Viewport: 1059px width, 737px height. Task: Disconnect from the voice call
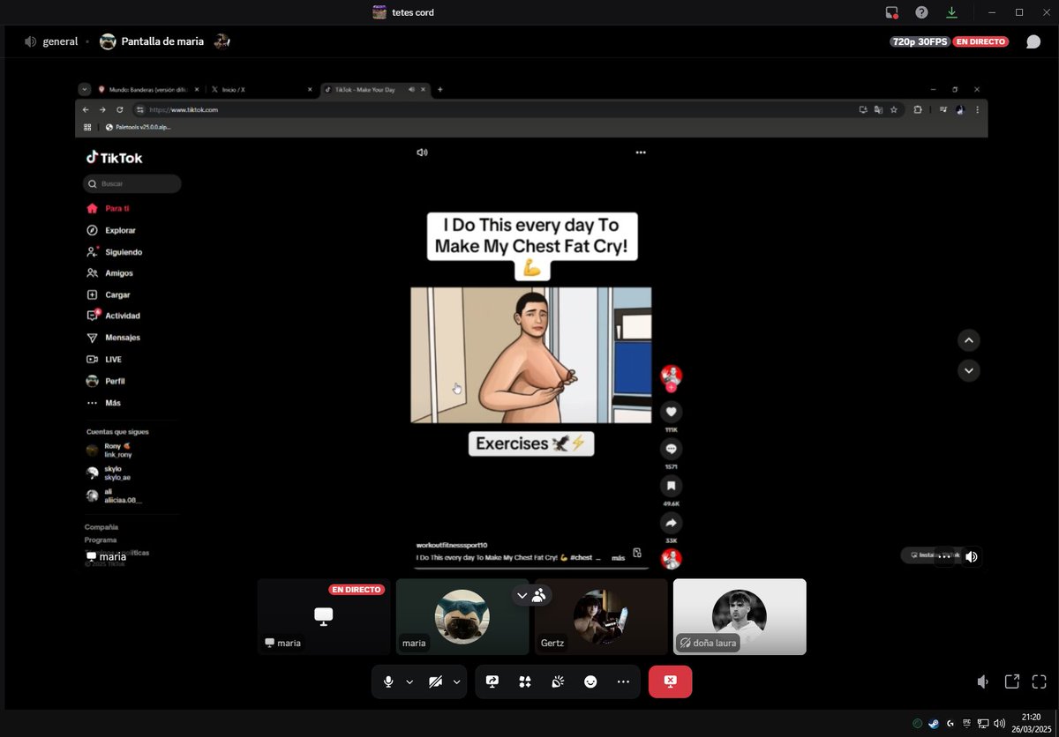[670, 681]
